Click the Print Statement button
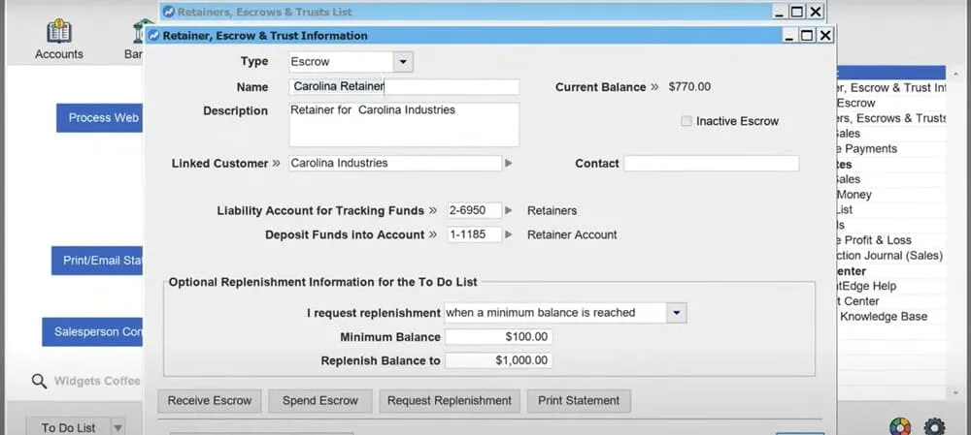The image size is (971, 435). coord(579,400)
